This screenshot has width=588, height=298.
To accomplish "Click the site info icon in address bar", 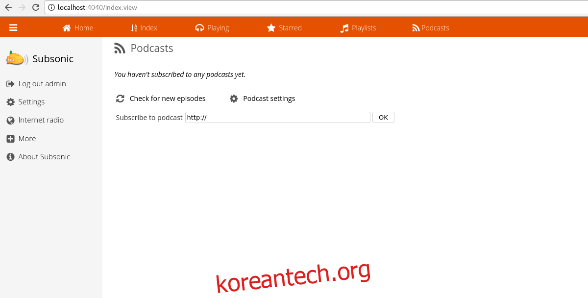I will [x=51, y=7].
